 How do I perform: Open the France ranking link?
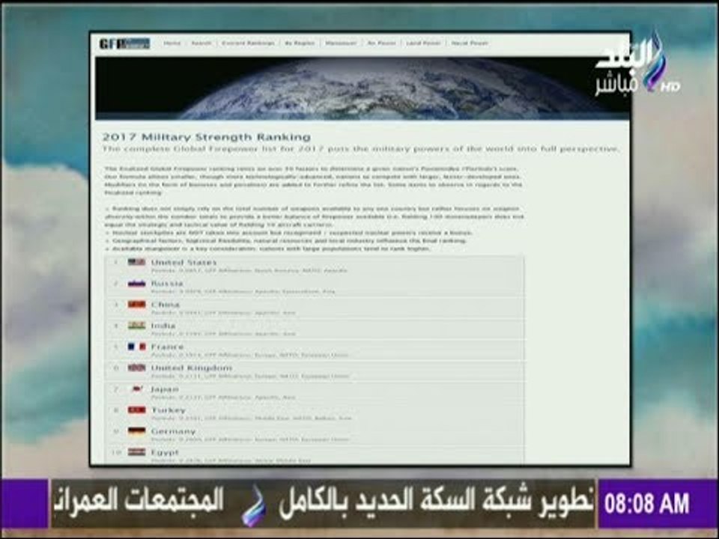(x=167, y=347)
